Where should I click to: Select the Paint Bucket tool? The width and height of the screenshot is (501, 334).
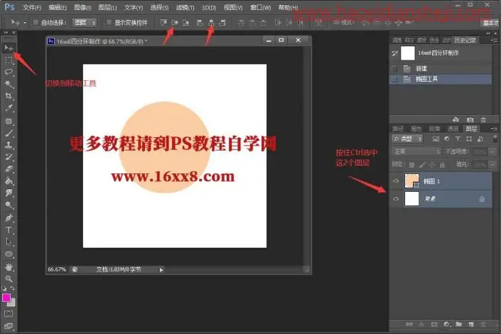[9, 181]
